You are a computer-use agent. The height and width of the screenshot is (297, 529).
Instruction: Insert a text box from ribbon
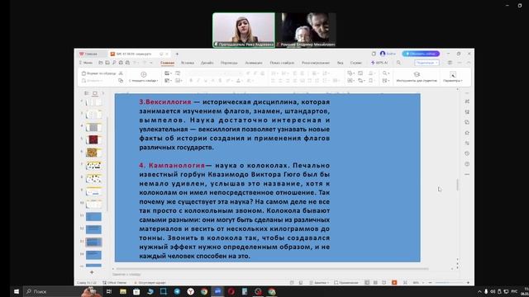pos(350,81)
